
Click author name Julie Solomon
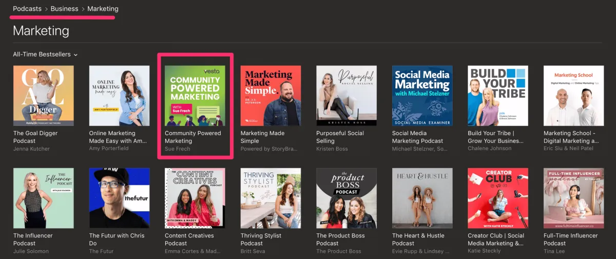(x=32, y=251)
